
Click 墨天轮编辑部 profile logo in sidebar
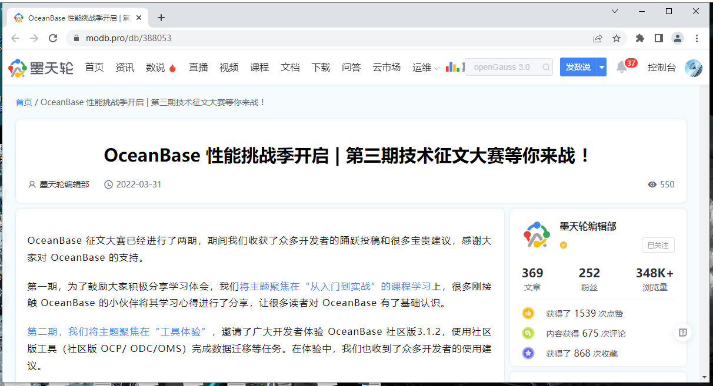tap(537, 235)
